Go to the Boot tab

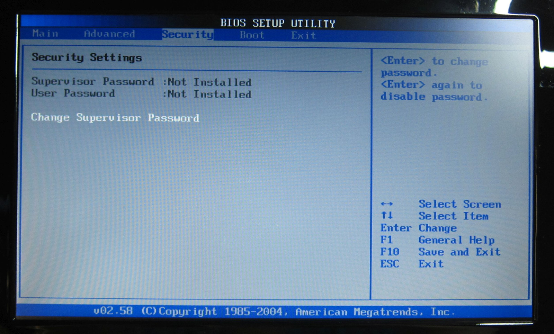tap(252, 35)
